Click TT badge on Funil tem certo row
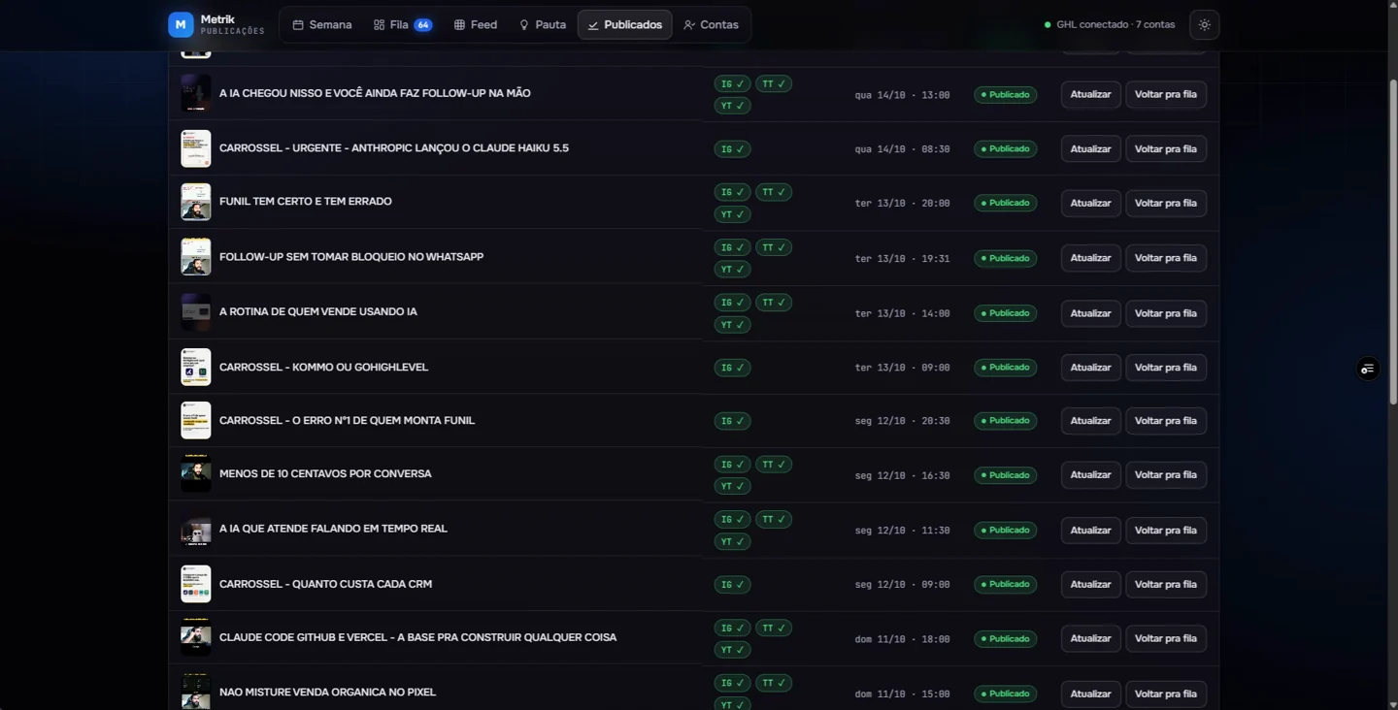This screenshot has width=1398, height=710. pyautogui.click(x=774, y=192)
